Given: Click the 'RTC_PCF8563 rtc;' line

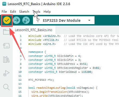Looking at the screenshot, I should [x=41, y=80].
